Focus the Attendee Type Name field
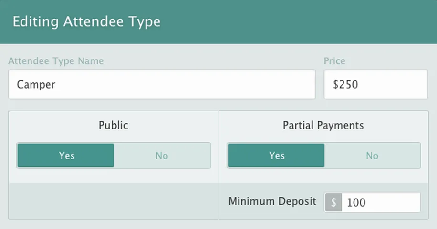This screenshot has height=229, width=437. pos(161,85)
